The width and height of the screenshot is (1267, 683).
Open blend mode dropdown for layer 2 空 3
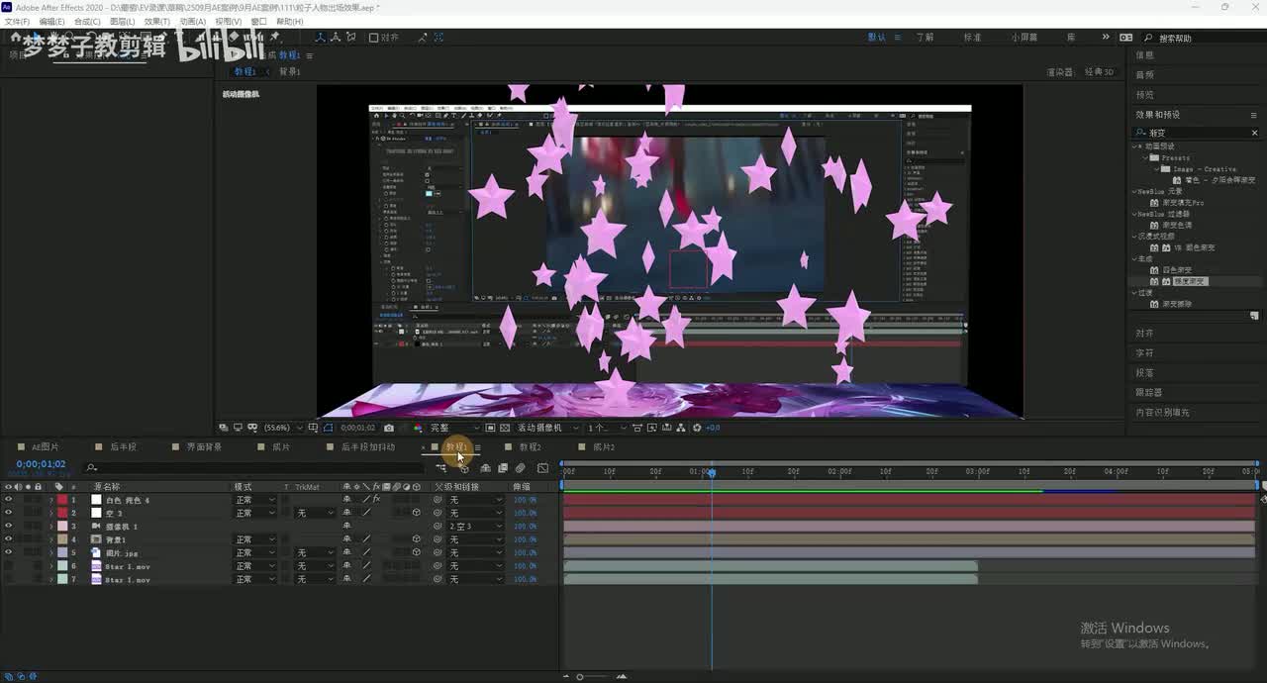coord(254,513)
